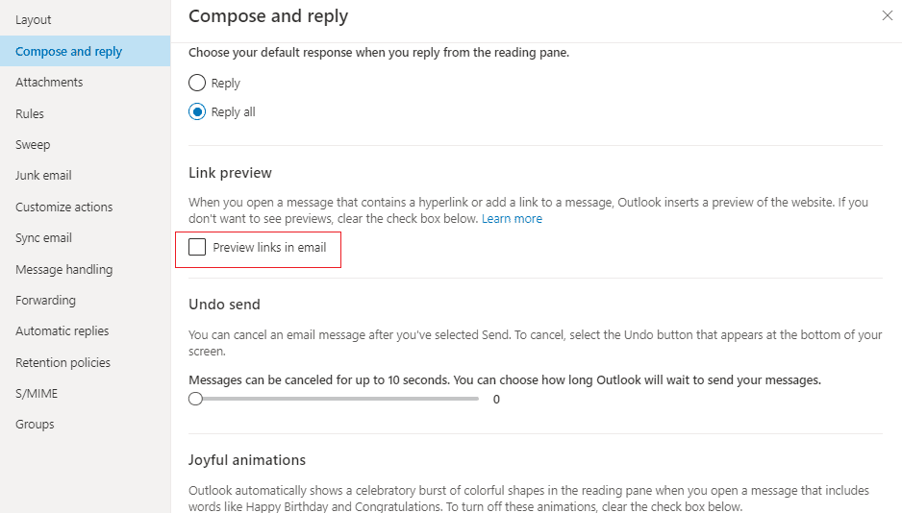902x513 pixels.
Task: Open Forwarding settings
Action: (x=45, y=301)
